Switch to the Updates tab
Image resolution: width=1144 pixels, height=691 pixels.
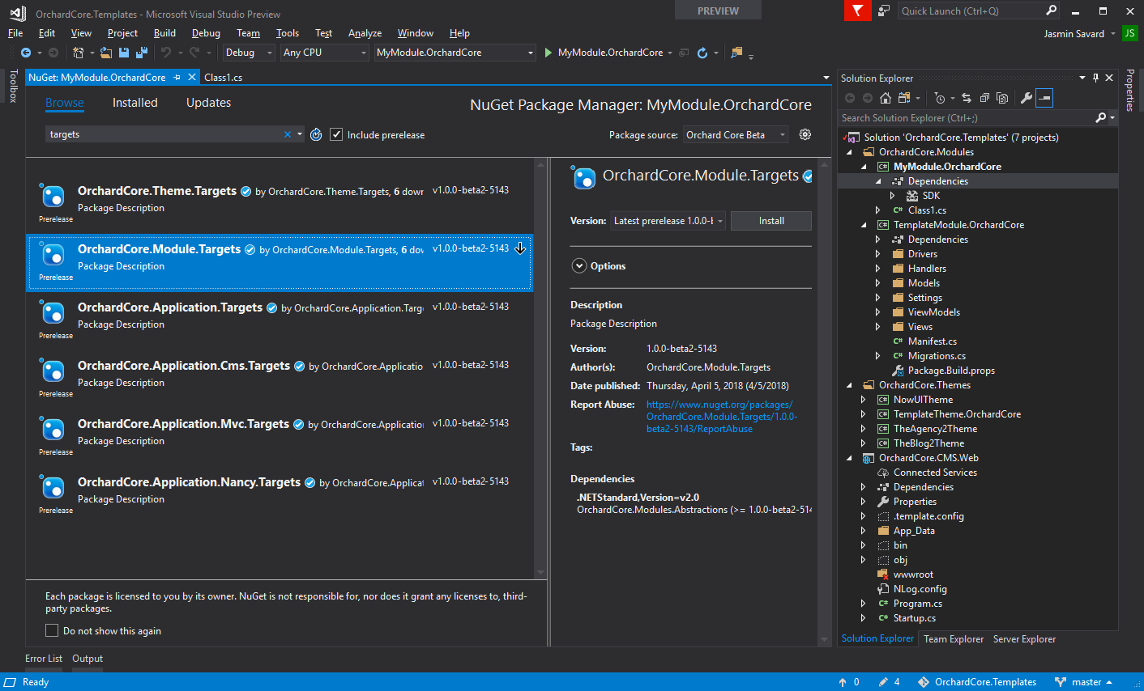pos(208,103)
